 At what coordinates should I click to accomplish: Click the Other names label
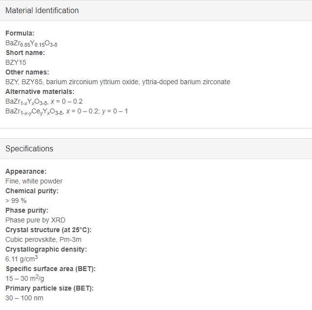point(27,72)
